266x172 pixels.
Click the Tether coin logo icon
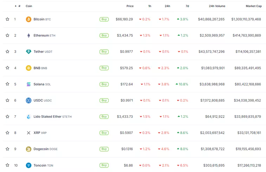(x=28, y=51)
